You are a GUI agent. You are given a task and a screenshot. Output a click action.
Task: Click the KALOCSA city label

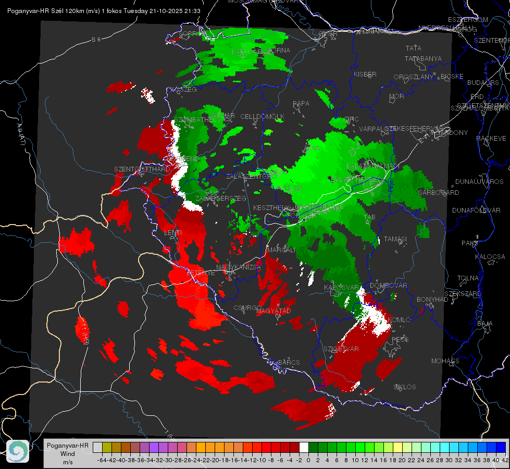coord(490,257)
